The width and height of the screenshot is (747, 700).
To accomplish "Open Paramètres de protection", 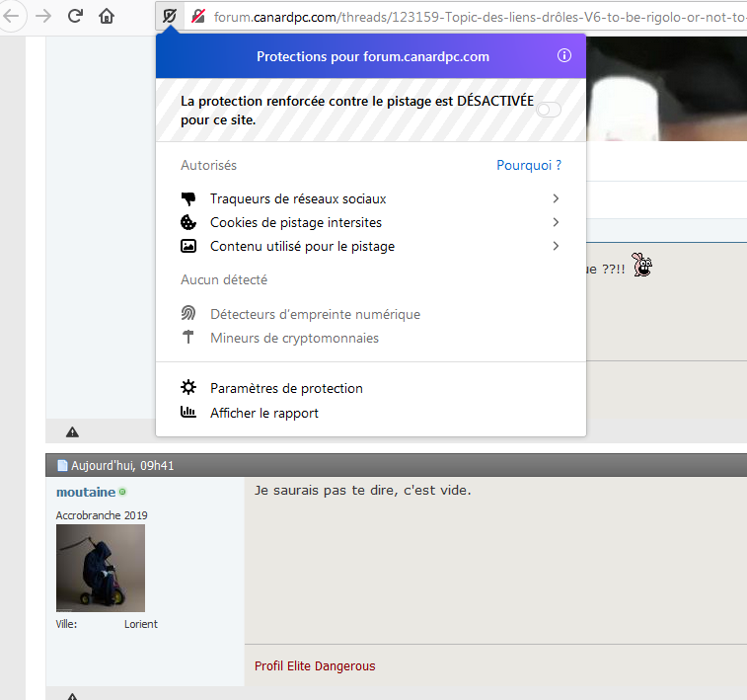I will (x=286, y=388).
